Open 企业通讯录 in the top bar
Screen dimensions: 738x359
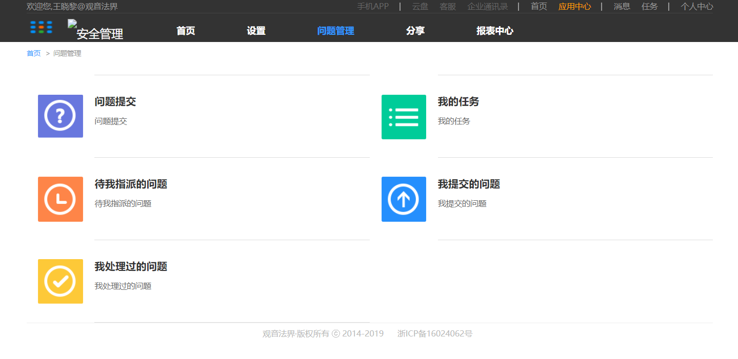tap(488, 7)
